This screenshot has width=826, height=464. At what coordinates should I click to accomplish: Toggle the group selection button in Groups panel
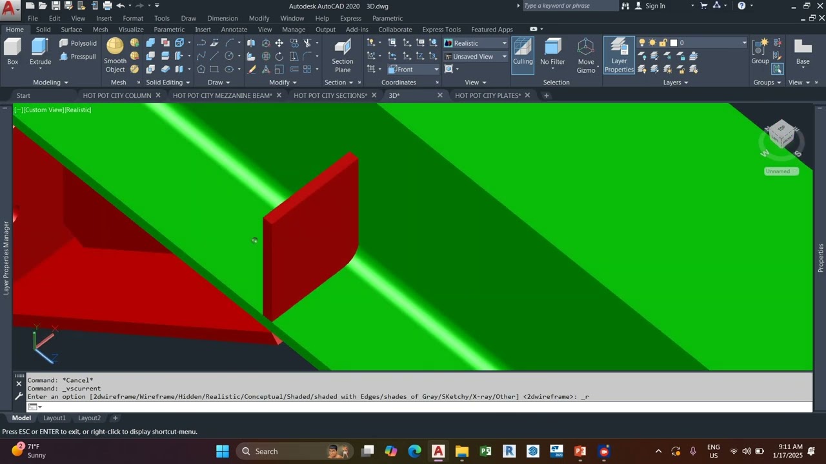pos(777,69)
